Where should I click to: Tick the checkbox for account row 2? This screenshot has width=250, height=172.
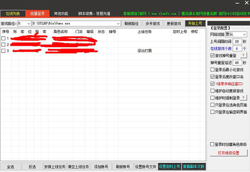coord(3,45)
